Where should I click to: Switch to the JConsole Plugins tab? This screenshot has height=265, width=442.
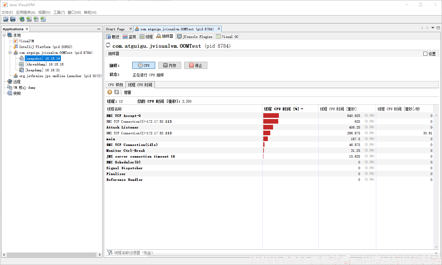click(195, 36)
